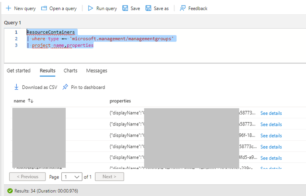Click the where type line in editor
Screen dimensions: 306x196
point(100,39)
